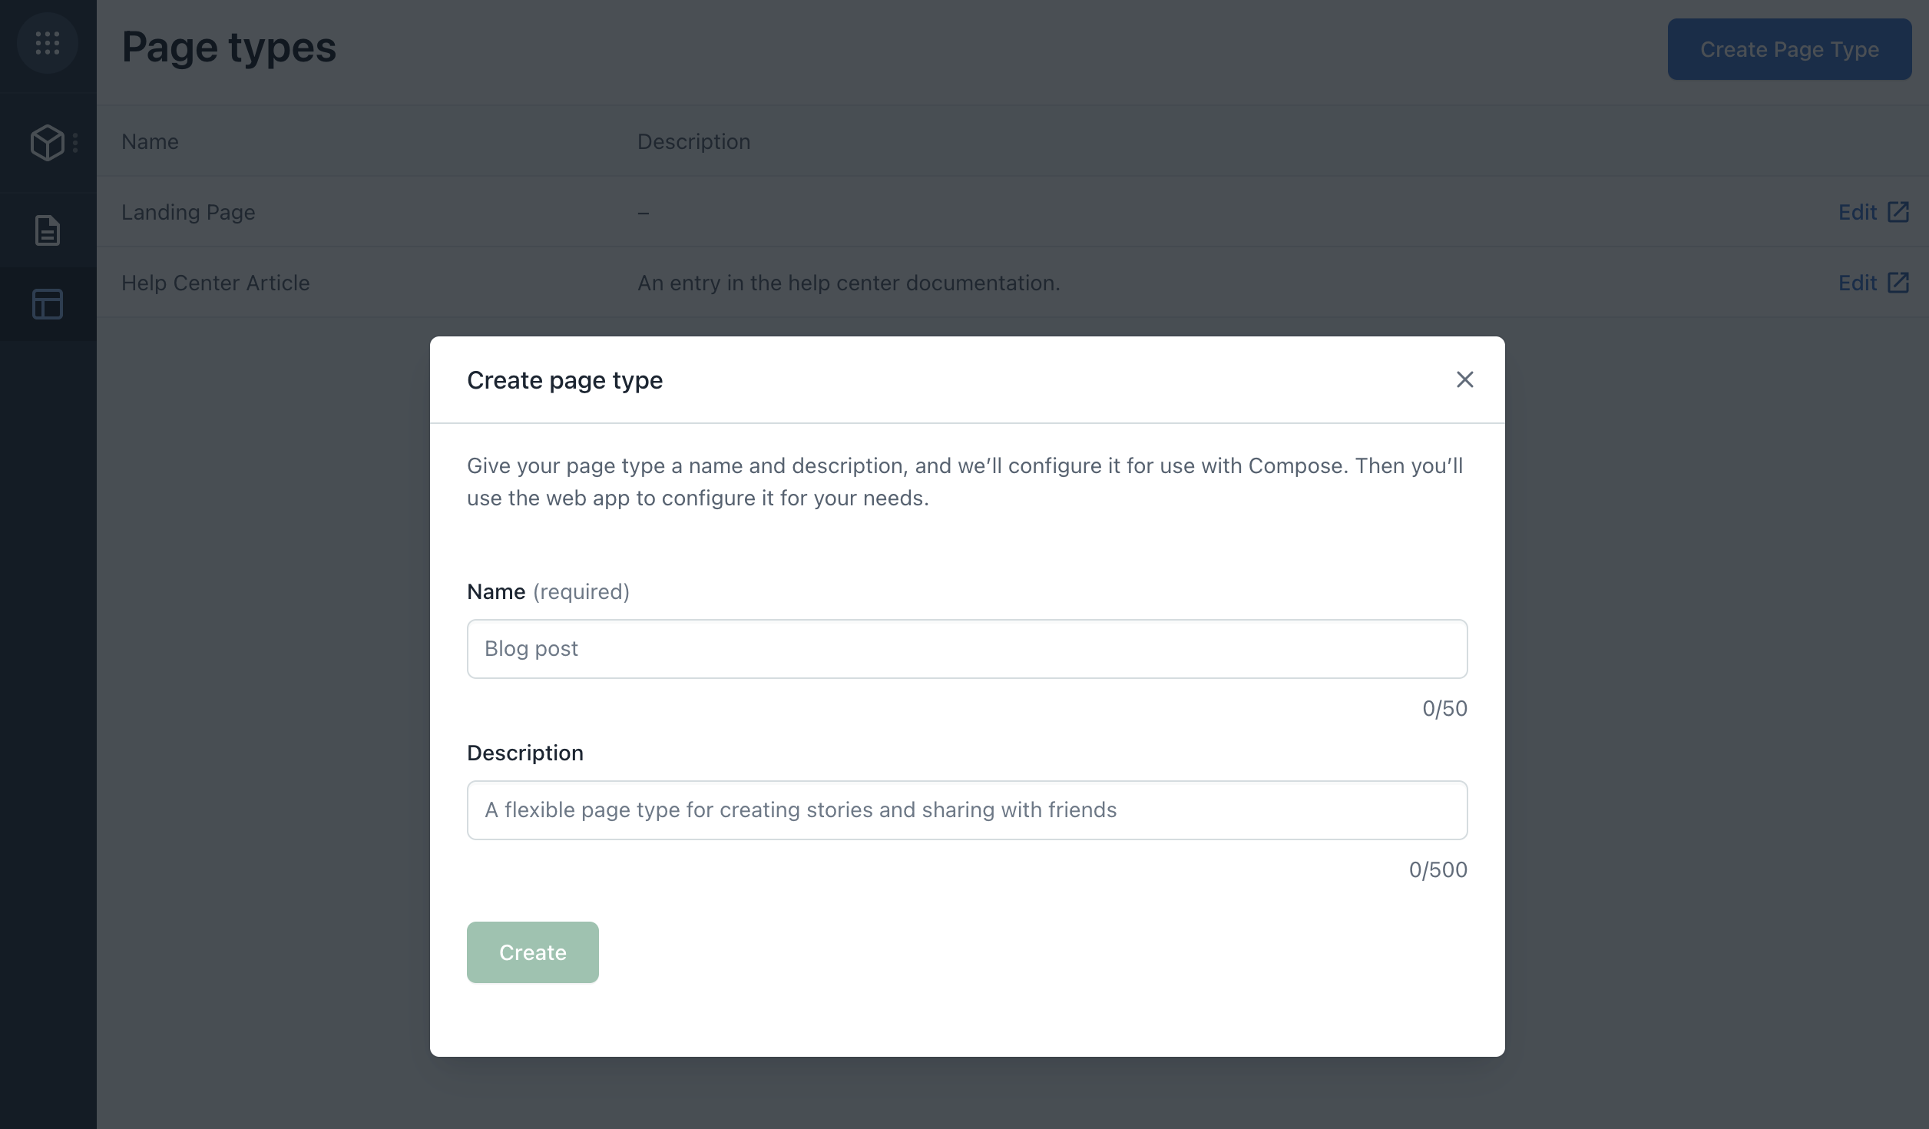Screen dimensions: 1929x1129
Task: Open the three-dot menu beside the cube icon
Action: click(75, 141)
